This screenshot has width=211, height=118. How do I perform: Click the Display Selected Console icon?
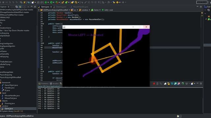pos(187,84)
